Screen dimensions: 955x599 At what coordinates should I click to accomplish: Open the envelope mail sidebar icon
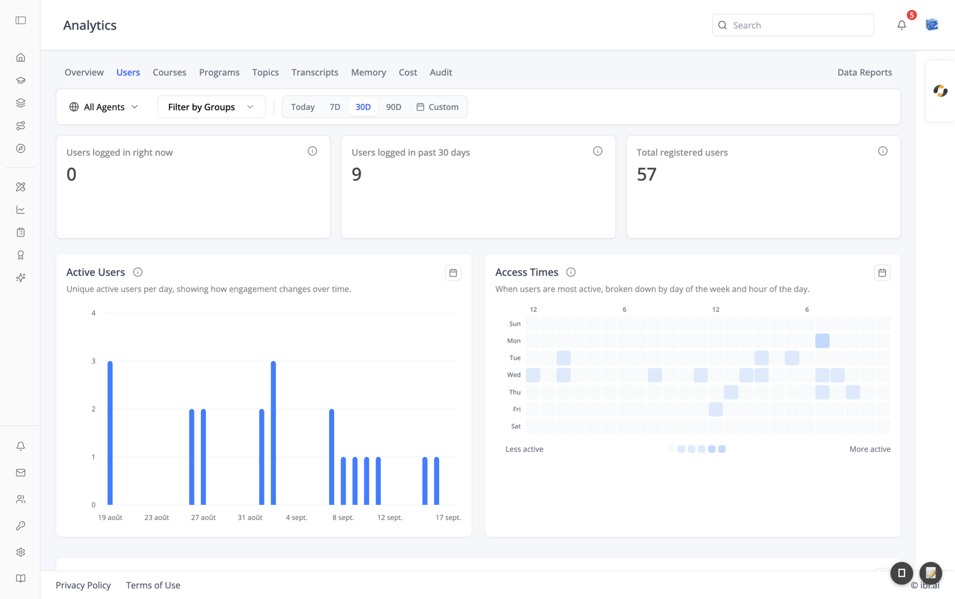point(21,473)
